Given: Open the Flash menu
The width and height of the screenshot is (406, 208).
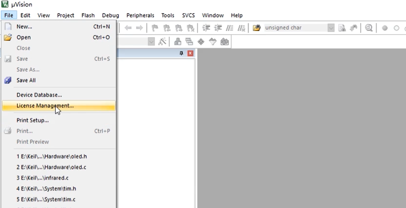Looking at the screenshot, I should (x=88, y=15).
